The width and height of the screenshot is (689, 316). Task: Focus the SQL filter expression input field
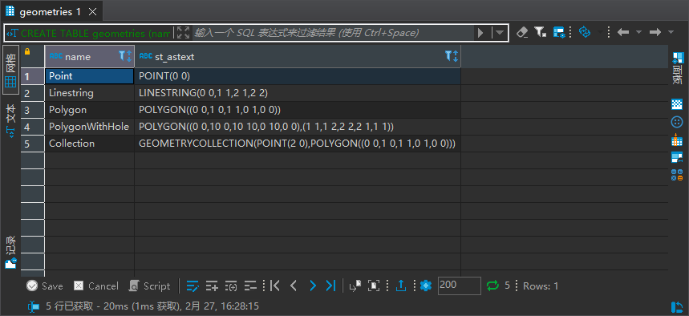(x=334, y=33)
